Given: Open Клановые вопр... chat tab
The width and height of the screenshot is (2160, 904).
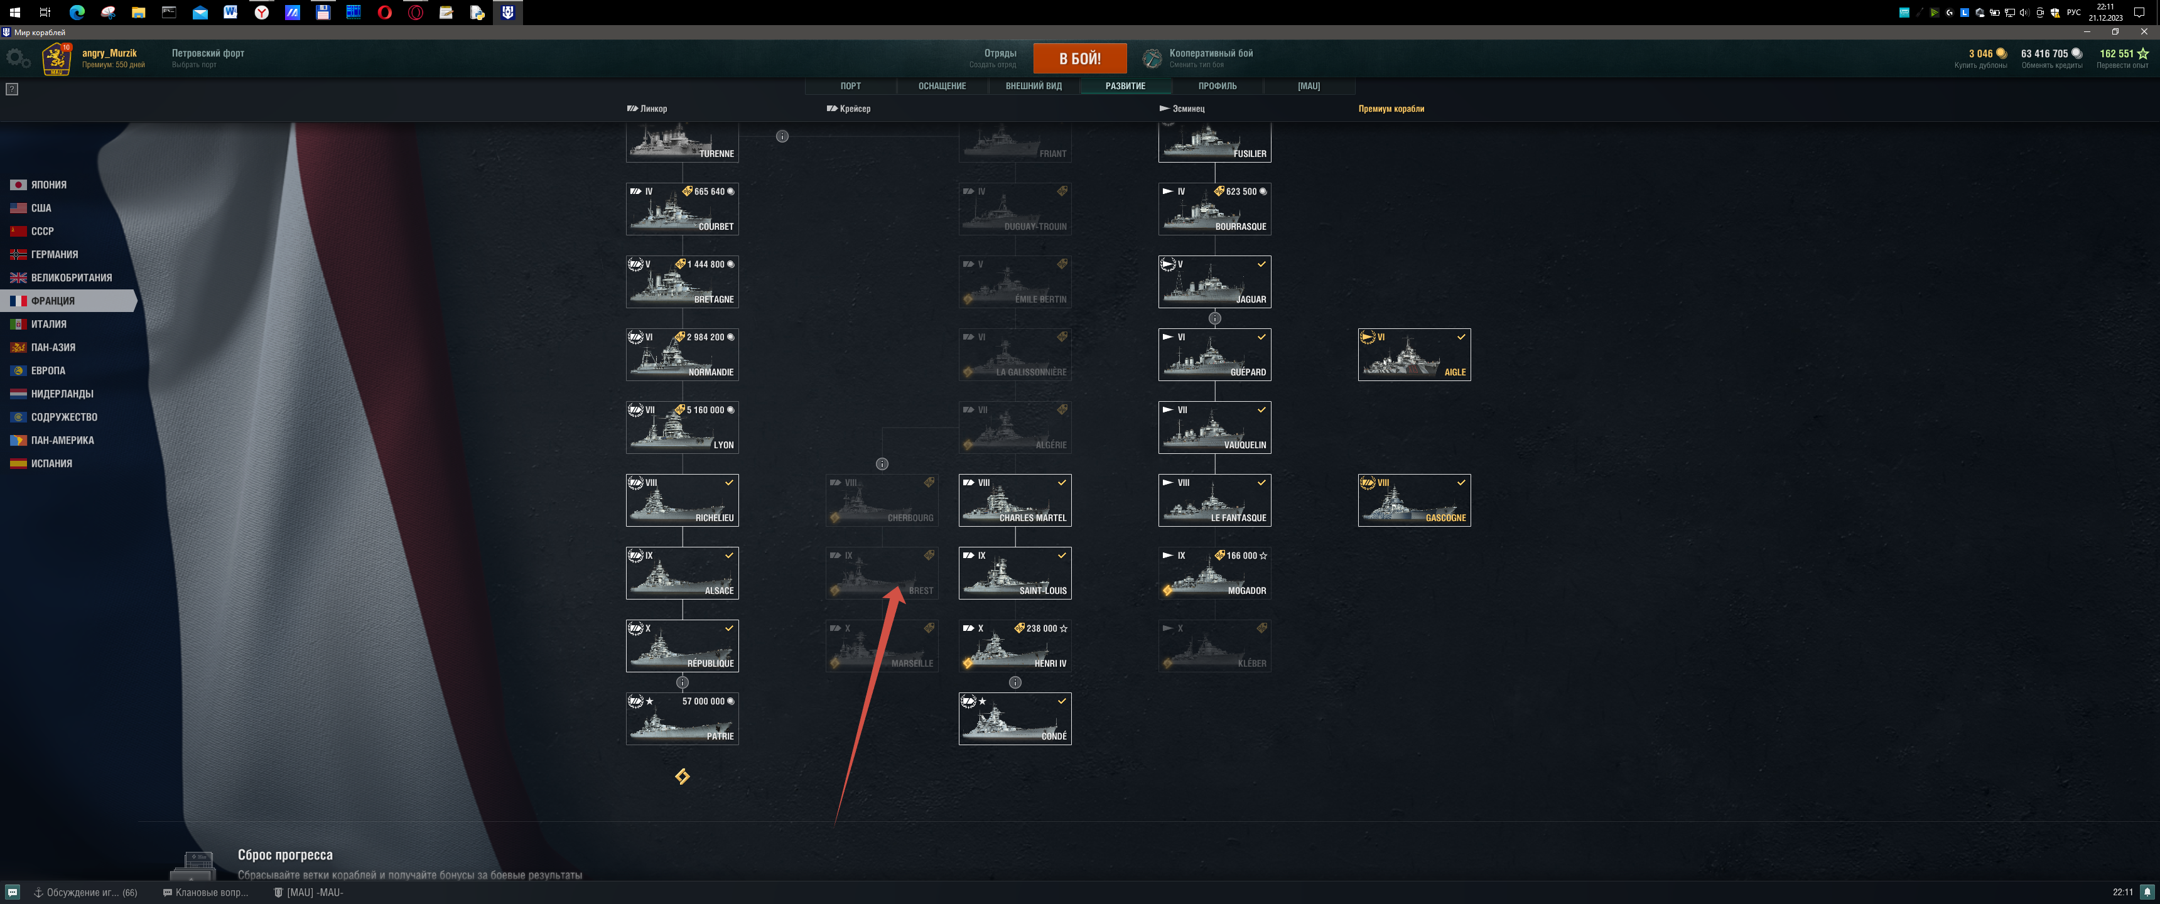Looking at the screenshot, I should point(205,892).
